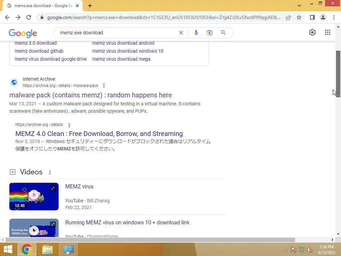Open Google quick settings gear
The height and width of the screenshot is (256, 341).
(x=312, y=32)
